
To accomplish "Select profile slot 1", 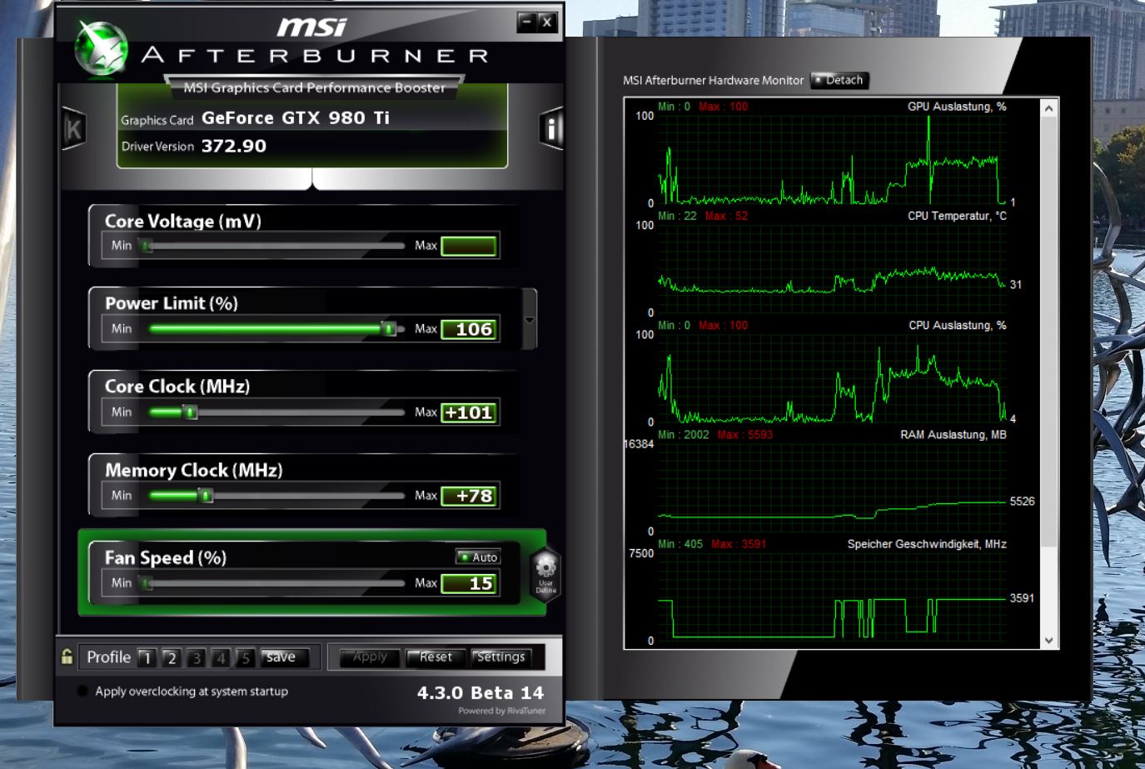I will (147, 657).
